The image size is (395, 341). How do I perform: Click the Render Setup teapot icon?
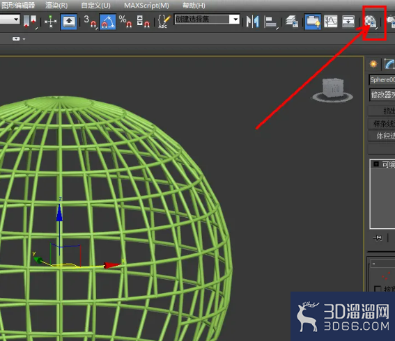click(x=392, y=22)
